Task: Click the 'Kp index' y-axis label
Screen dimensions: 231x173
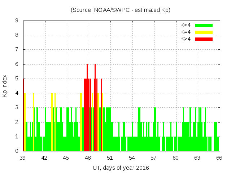Action: click(5, 86)
